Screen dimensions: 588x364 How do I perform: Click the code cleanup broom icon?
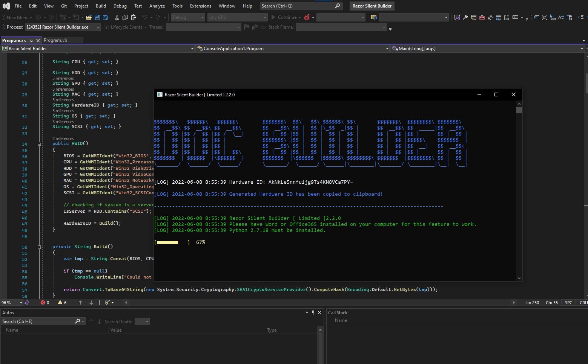click(x=107, y=303)
